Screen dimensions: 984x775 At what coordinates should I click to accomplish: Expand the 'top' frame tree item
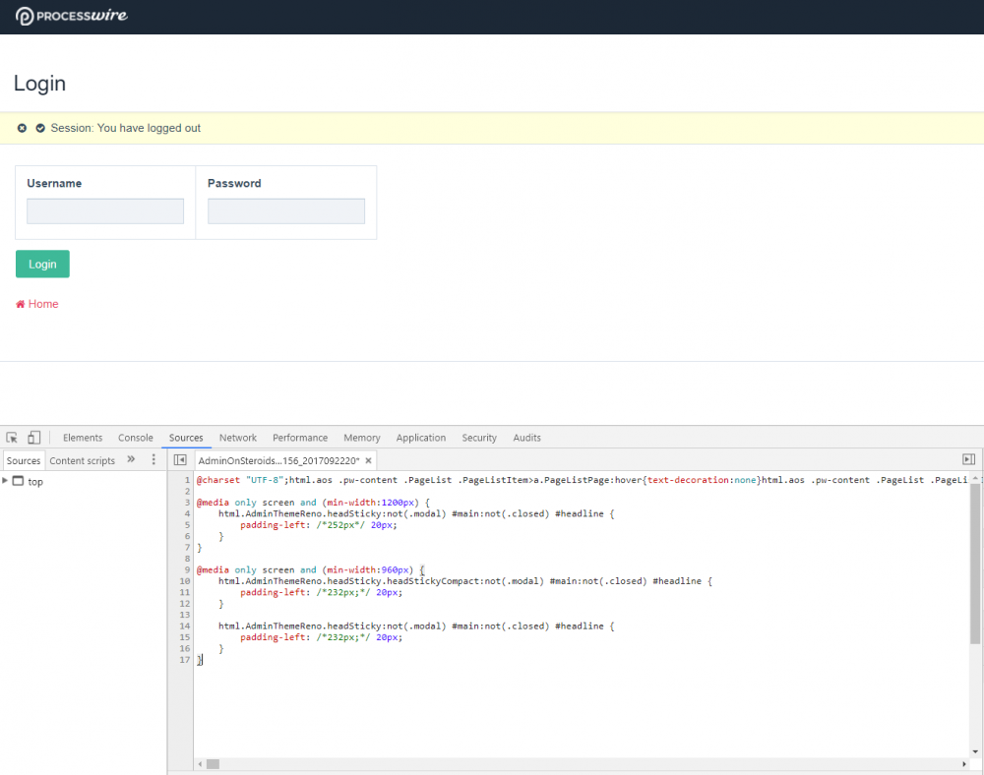tap(6, 481)
